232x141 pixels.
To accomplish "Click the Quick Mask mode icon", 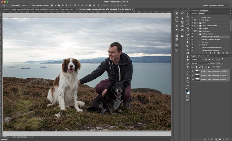I will click(187, 96).
